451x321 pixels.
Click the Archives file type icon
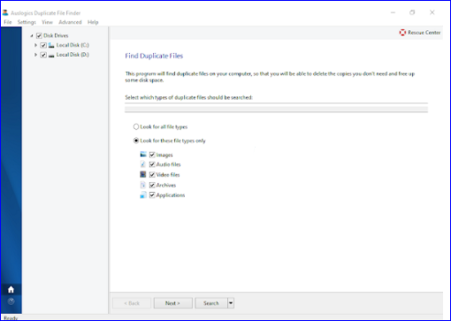point(143,185)
